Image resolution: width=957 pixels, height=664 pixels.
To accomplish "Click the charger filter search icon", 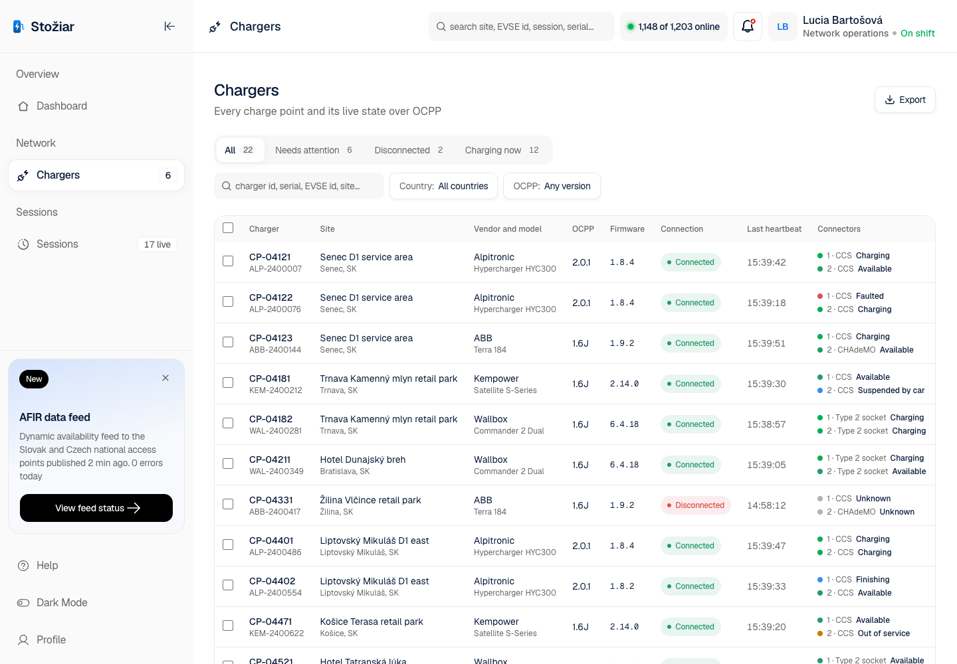I will [x=227, y=186].
